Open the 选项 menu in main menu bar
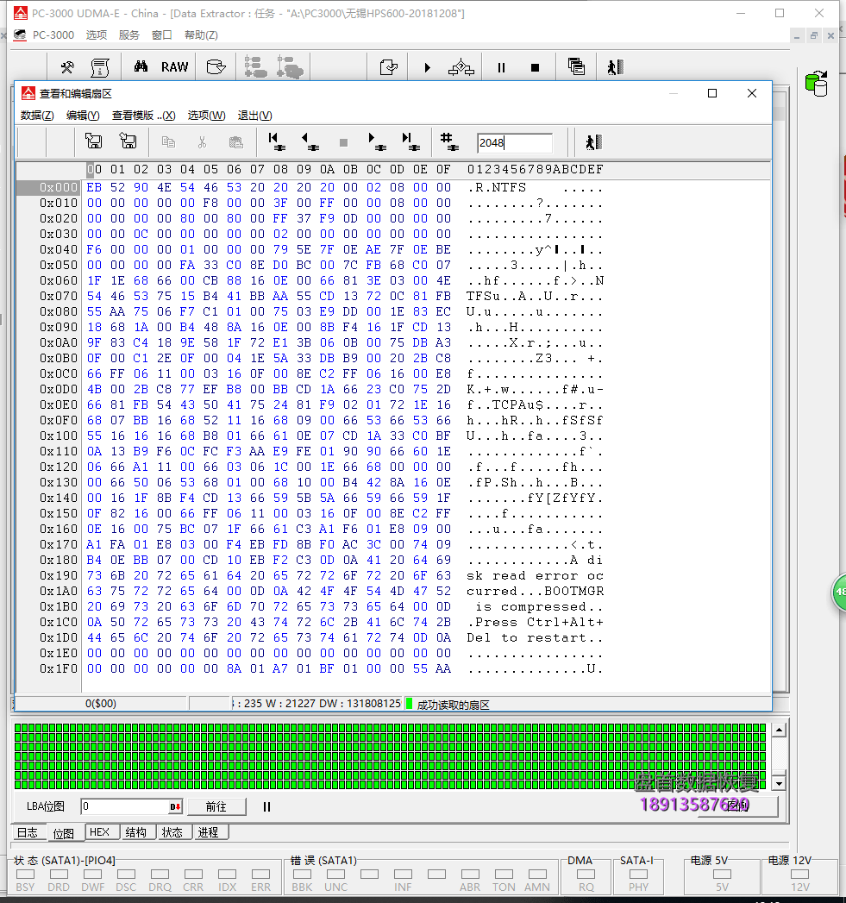846x903 pixels. click(97, 35)
